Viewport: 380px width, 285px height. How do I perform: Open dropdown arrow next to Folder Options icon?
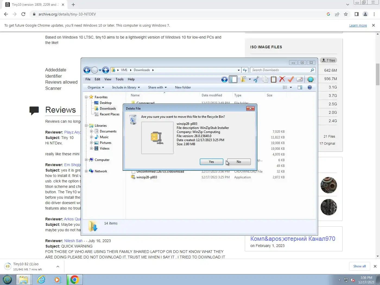pyautogui.click(x=250, y=79)
